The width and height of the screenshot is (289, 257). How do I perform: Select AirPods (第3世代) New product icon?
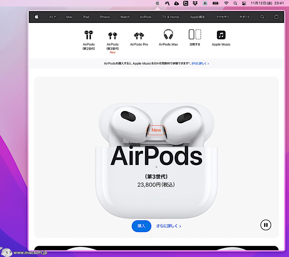coord(113,36)
